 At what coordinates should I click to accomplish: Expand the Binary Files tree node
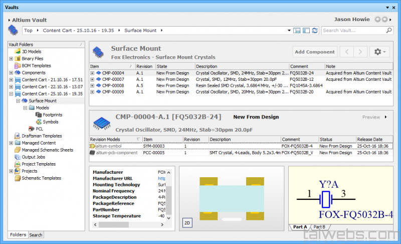coord(11,58)
